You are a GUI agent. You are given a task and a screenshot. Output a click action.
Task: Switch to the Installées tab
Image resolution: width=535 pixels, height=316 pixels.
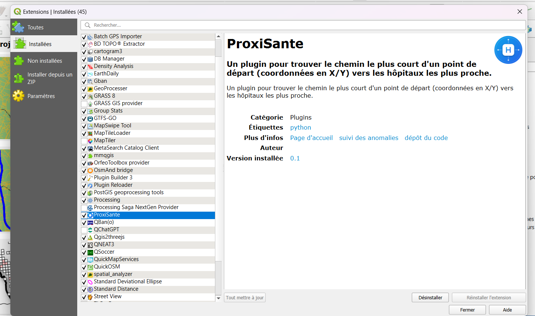(x=44, y=44)
